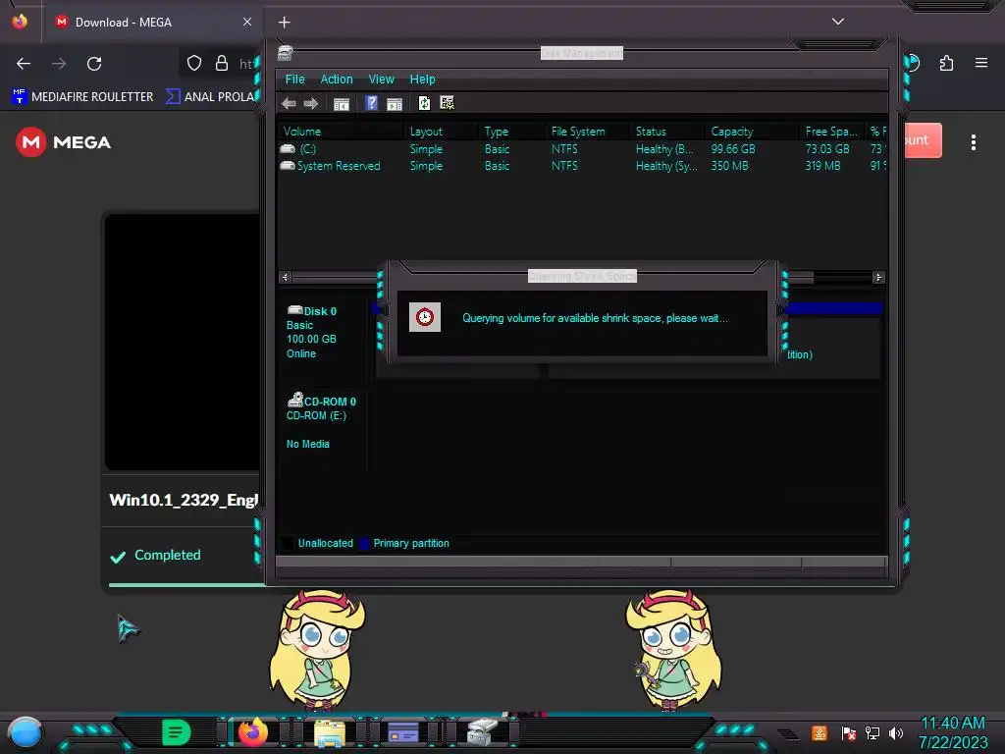Open File Explorer from the taskbar
This screenshot has width=1005, height=754.
click(329, 732)
